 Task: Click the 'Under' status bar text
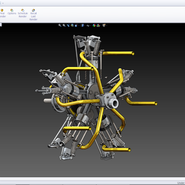click(x=181, y=183)
